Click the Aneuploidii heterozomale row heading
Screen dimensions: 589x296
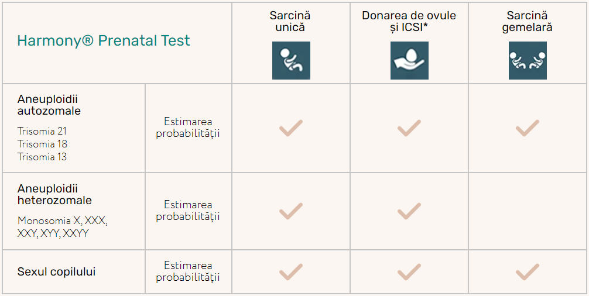click(x=54, y=195)
